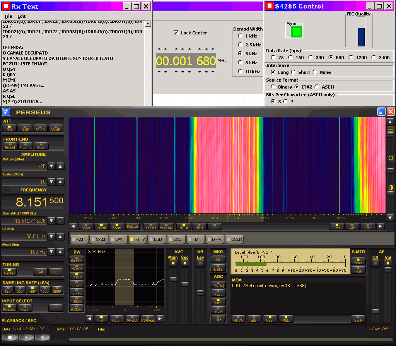Image resolution: width=396 pixels, height=346 pixels.
Task: Toggle the Lock Center checkbox
Action: 176,33
